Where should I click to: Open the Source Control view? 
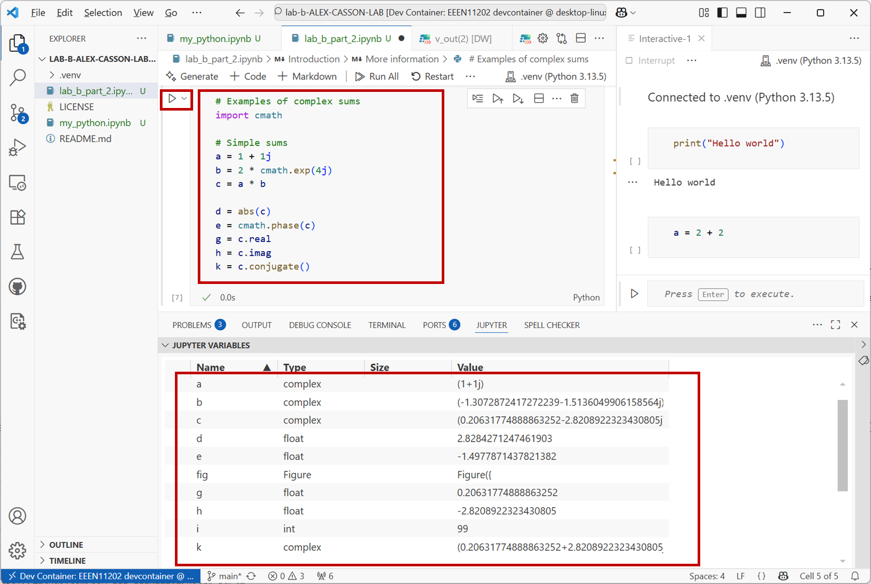pos(18,113)
